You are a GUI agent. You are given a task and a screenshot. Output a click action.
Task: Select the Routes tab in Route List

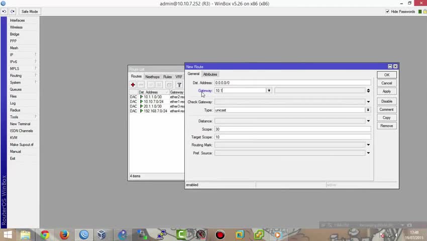pos(136,76)
